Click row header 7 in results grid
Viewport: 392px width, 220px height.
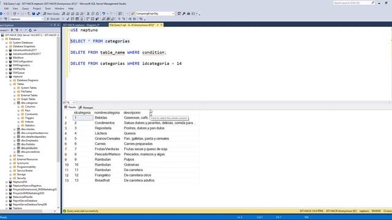66,149
